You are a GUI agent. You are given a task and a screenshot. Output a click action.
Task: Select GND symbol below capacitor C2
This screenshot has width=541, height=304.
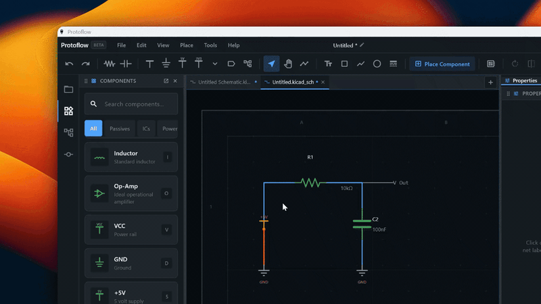tap(362, 276)
